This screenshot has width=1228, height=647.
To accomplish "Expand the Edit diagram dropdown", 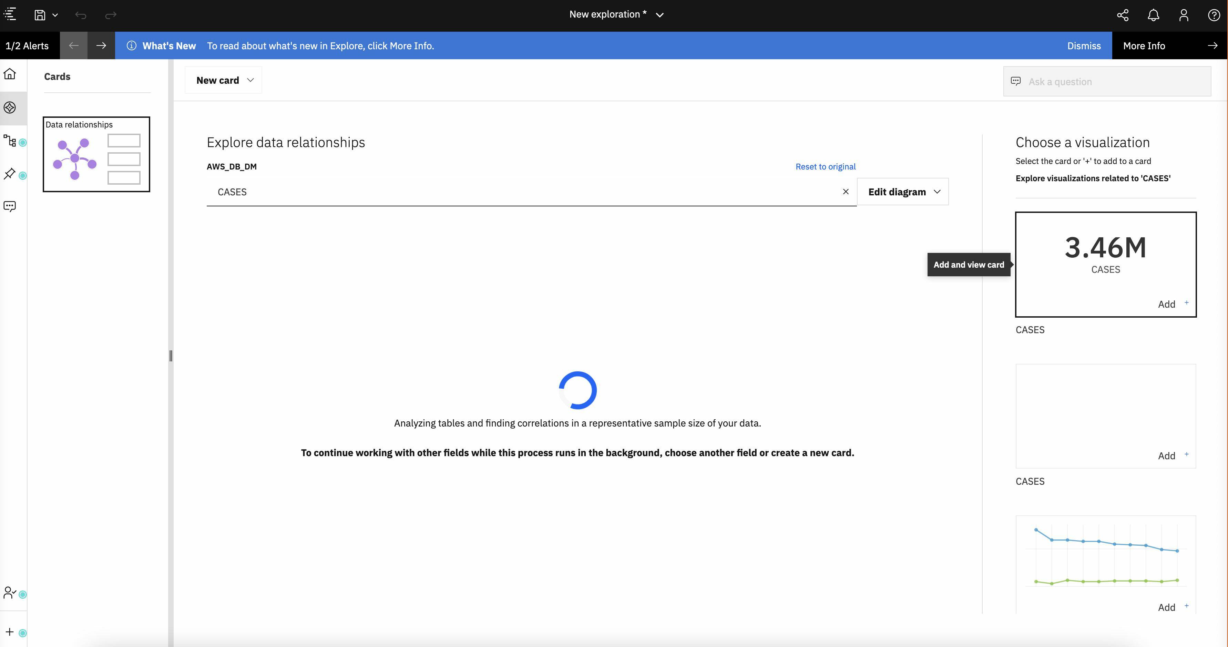I will tap(903, 192).
